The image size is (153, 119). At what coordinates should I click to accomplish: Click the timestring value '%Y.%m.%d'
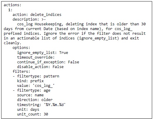click(x=55, y=105)
